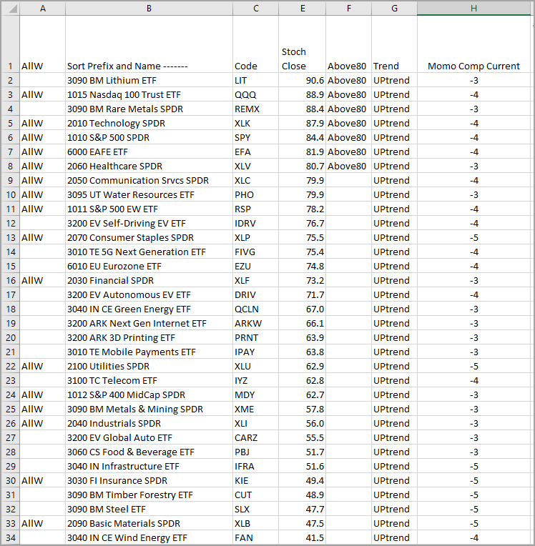Select the 90.6 Stoch Close value for LIT

pos(302,81)
